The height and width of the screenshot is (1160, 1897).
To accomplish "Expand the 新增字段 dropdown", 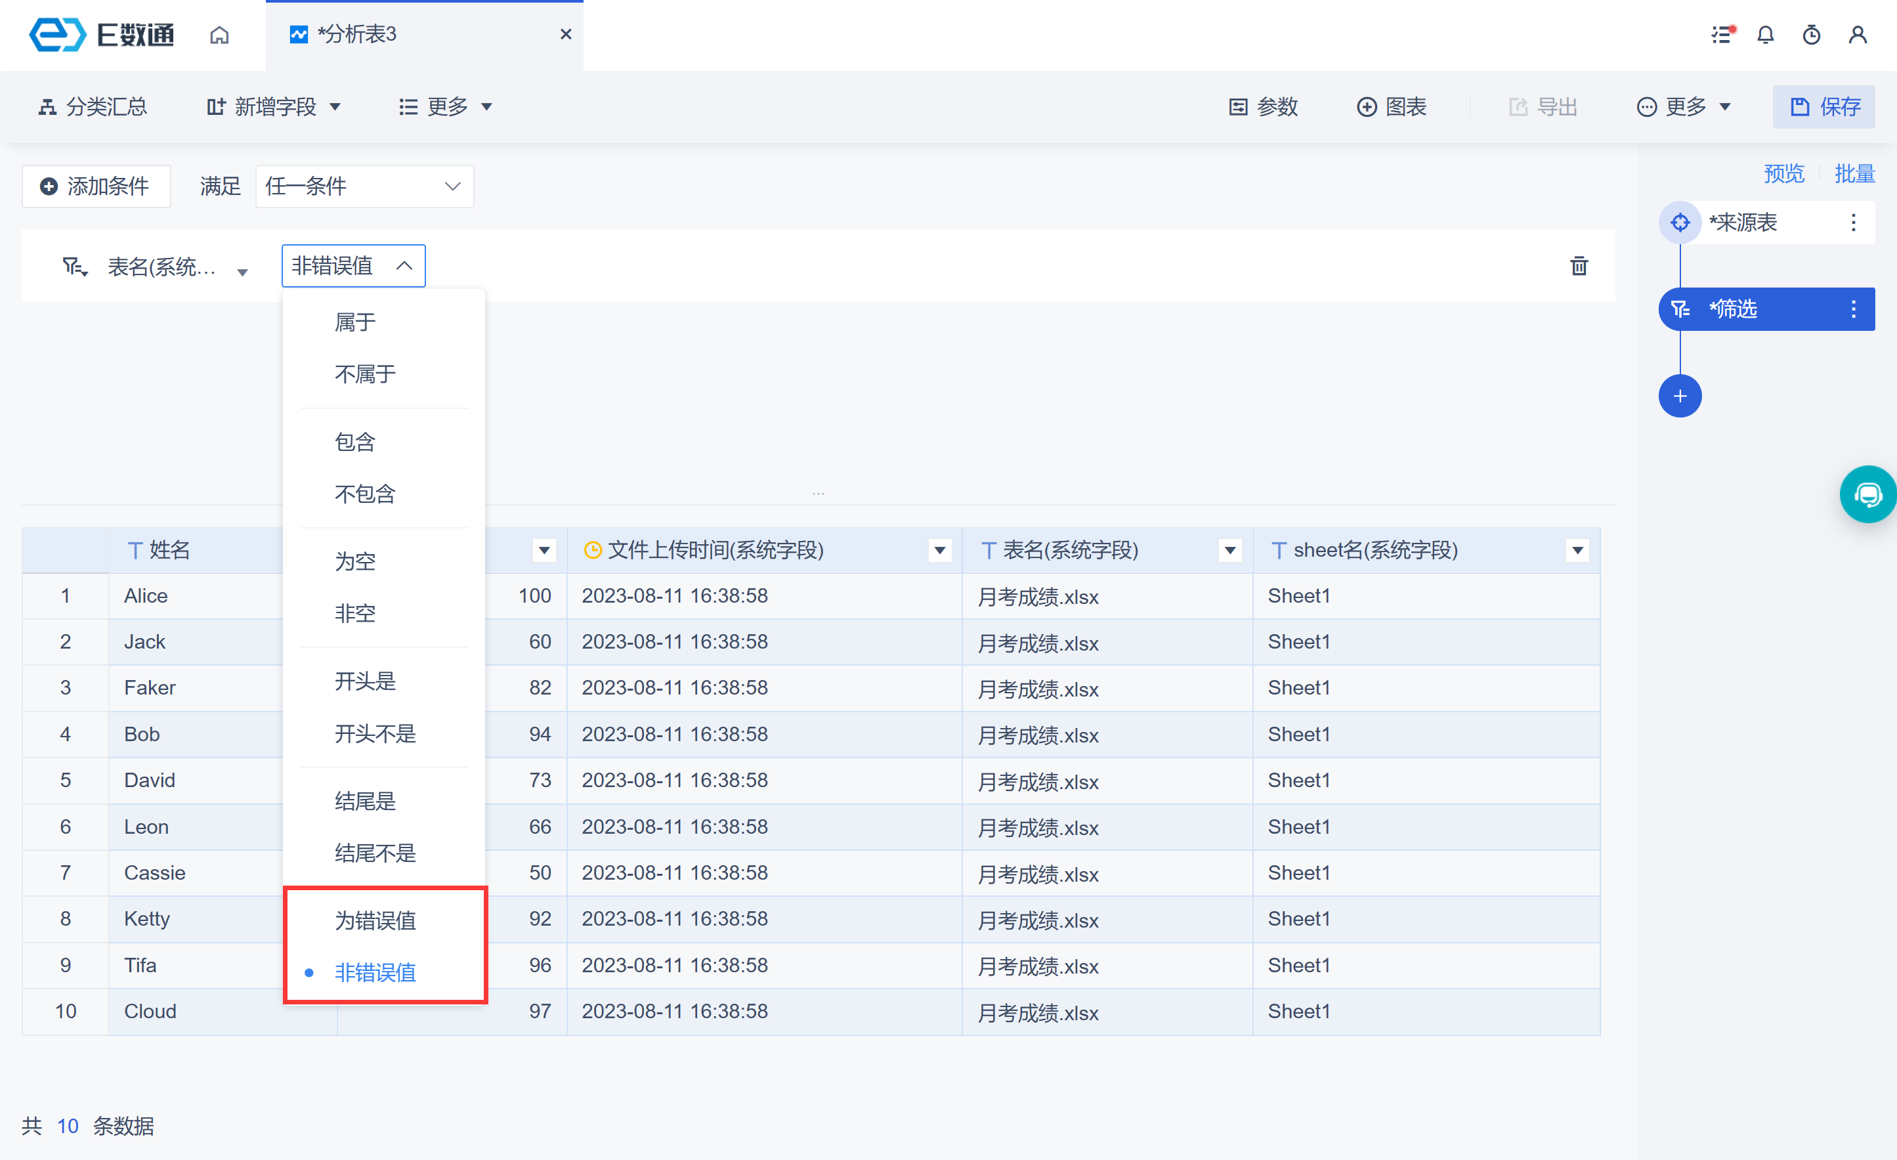I will (x=274, y=107).
